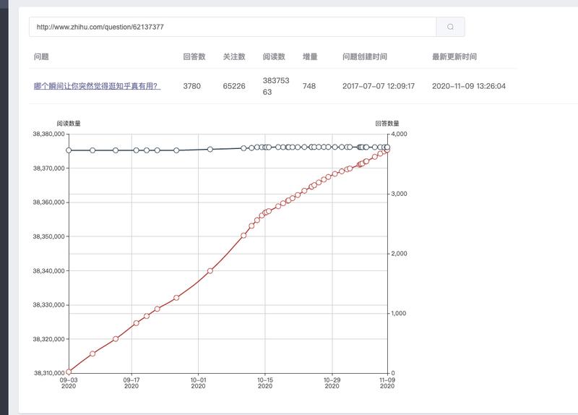The image size is (578, 415).
Task: Click the 阅读数量 left axis title
Action: pyautogui.click(x=69, y=123)
